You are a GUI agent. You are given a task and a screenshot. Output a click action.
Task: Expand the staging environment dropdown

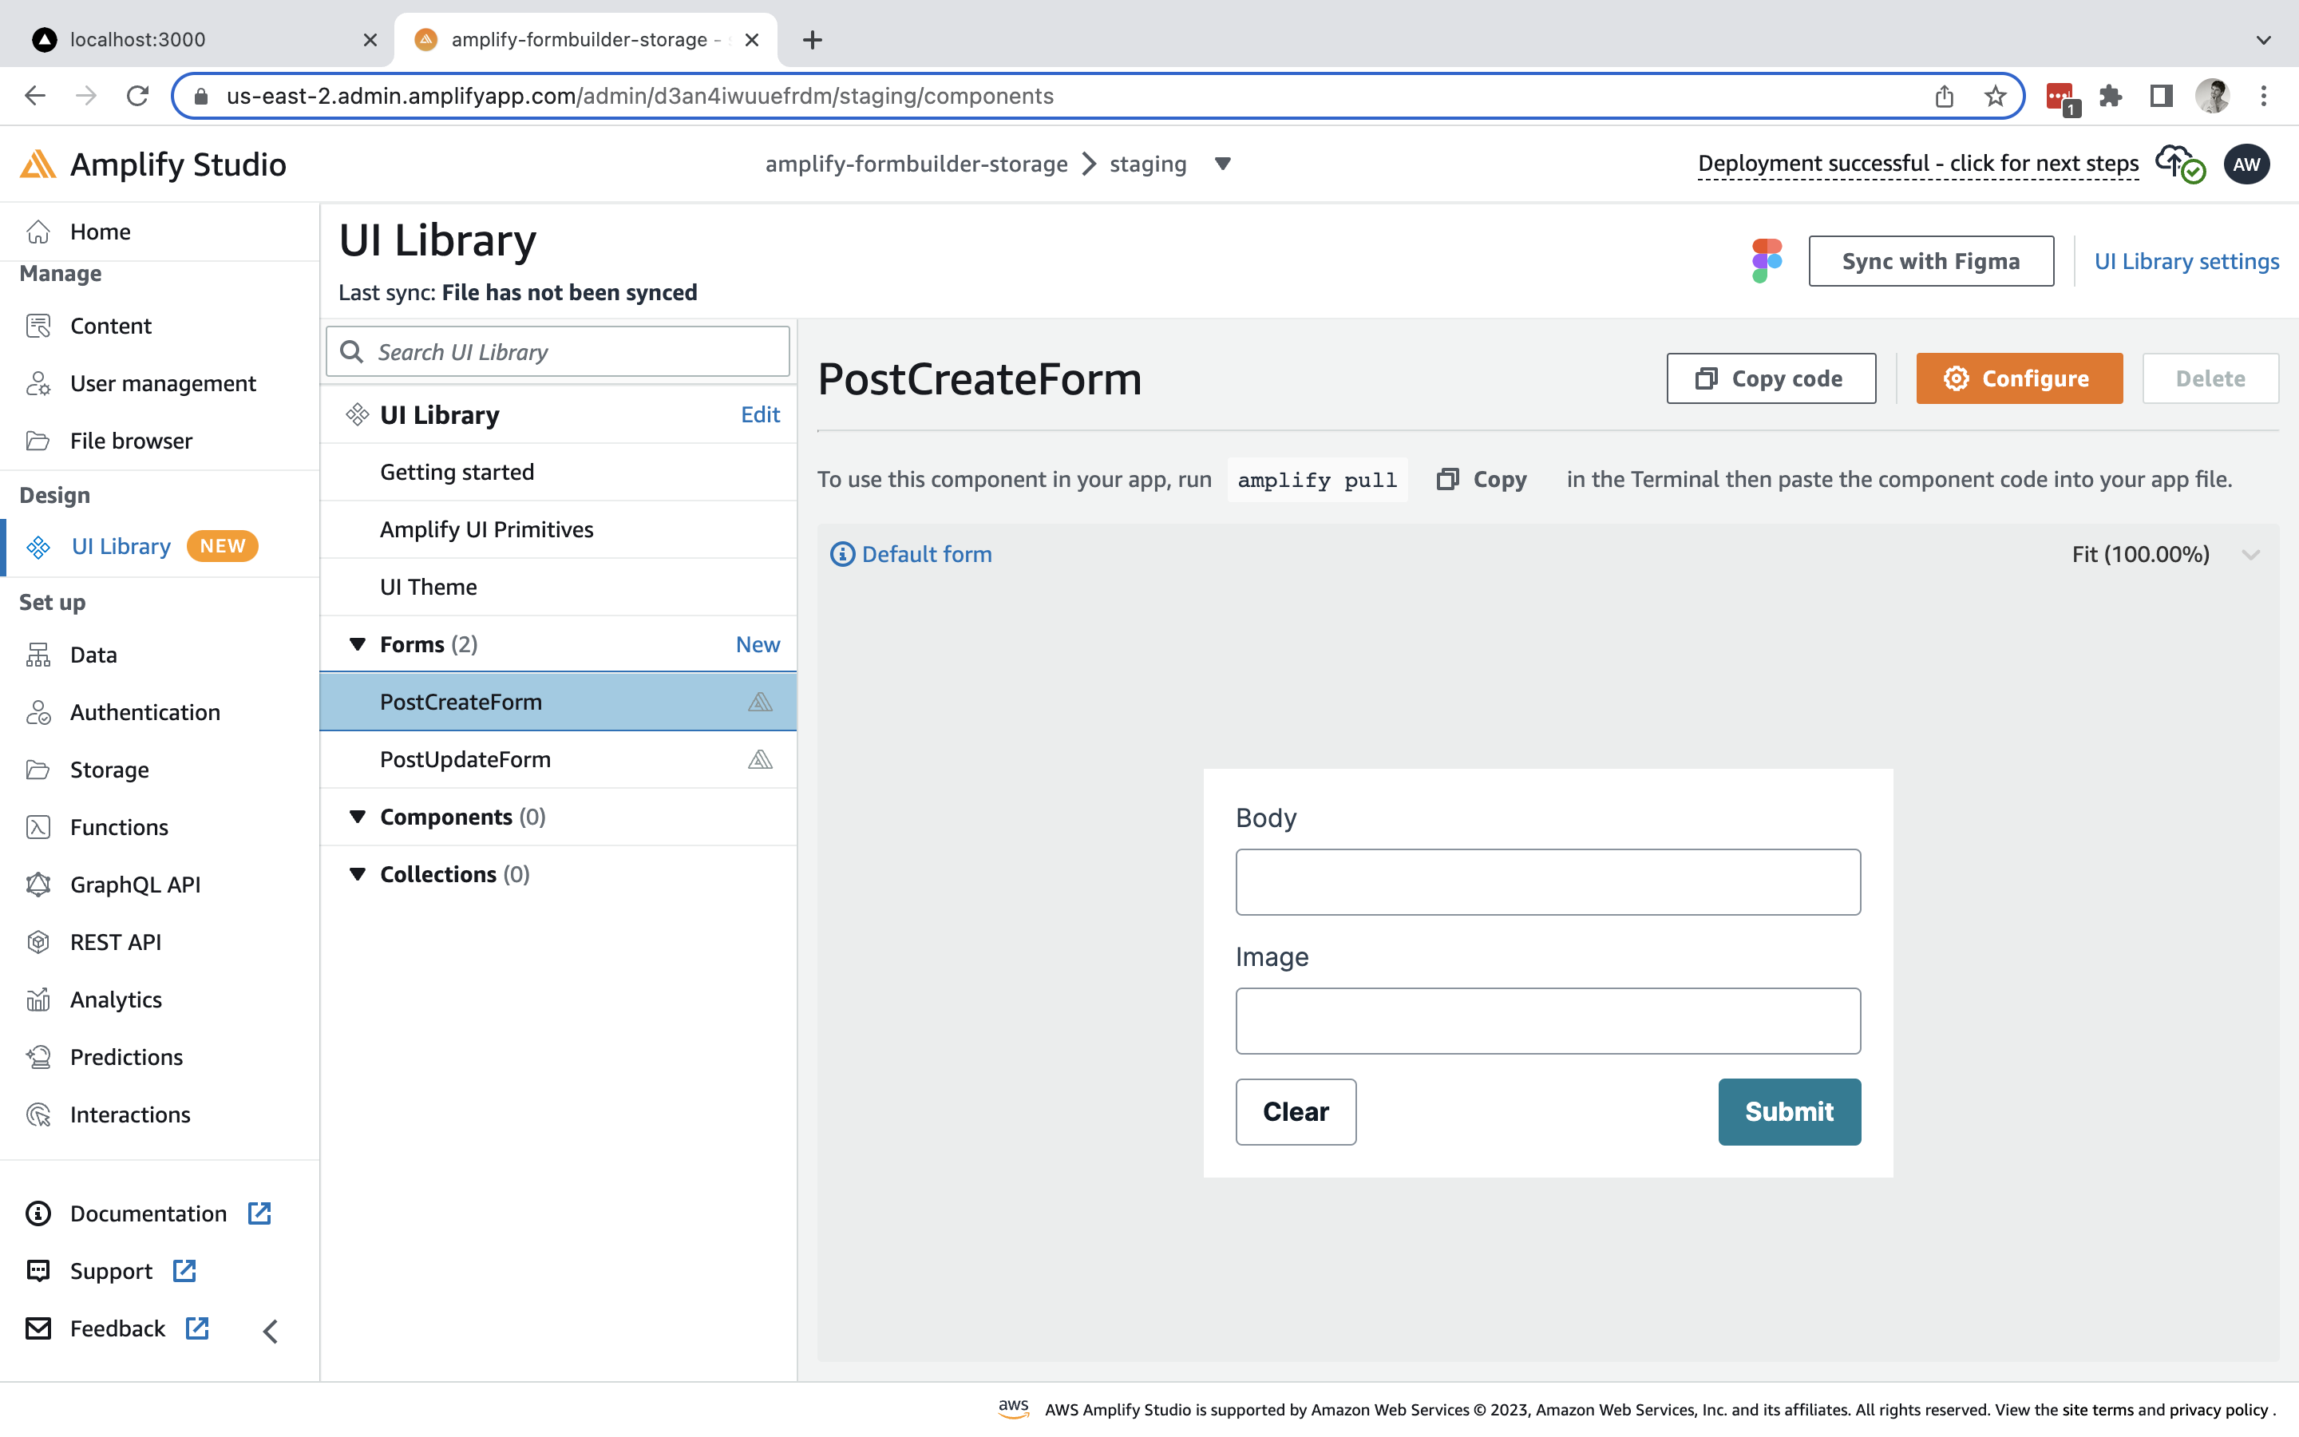(x=1221, y=164)
